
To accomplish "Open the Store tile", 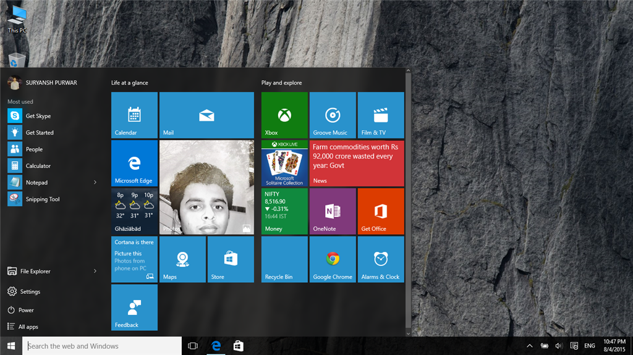I will click(x=231, y=259).
